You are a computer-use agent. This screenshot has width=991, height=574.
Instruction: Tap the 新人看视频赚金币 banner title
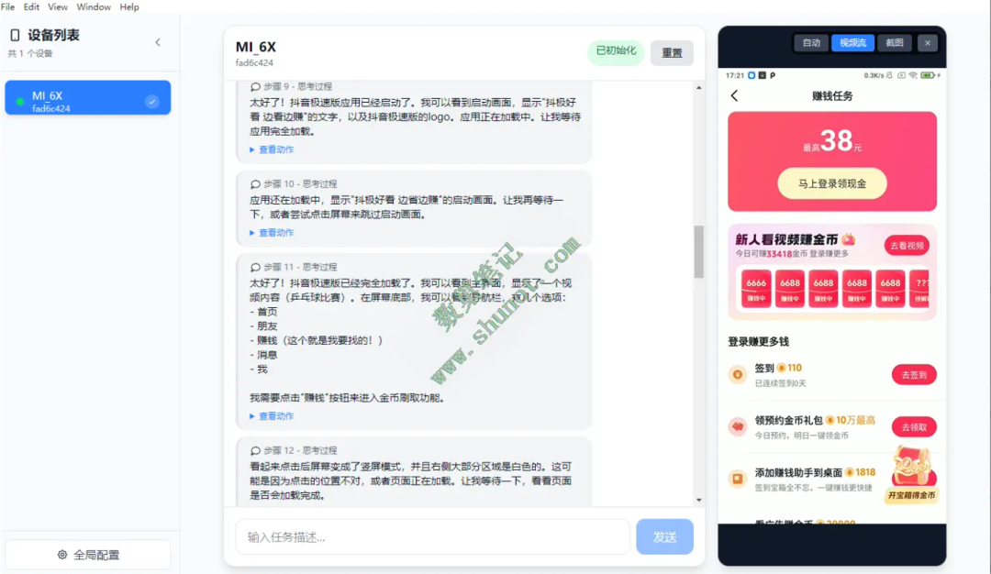[x=786, y=239]
